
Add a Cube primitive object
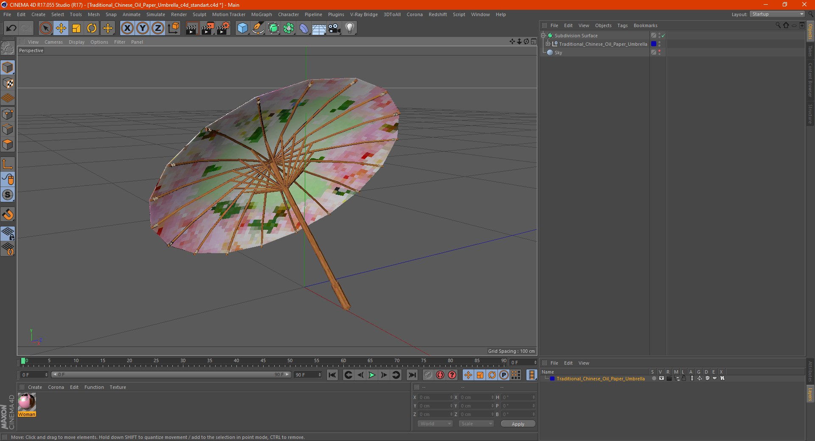pyautogui.click(x=242, y=28)
